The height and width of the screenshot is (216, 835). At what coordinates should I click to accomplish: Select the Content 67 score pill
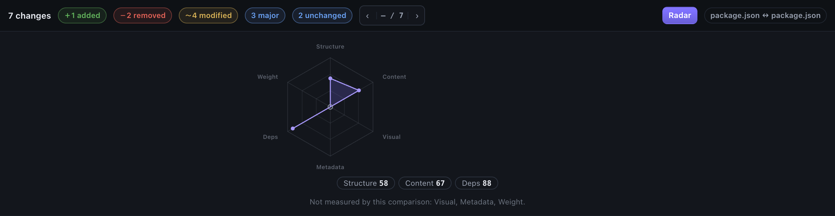425,183
